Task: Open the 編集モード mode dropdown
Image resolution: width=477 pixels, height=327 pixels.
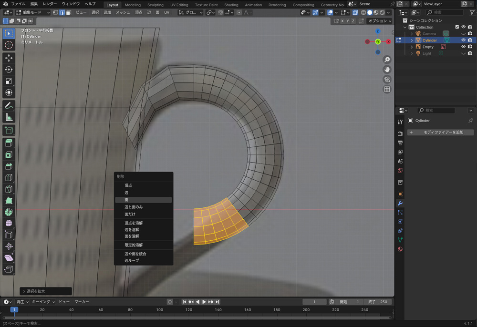Action: [x=32, y=12]
